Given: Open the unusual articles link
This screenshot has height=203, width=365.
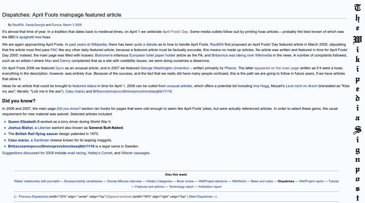Looking at the screenshot, I should point(179,86).
